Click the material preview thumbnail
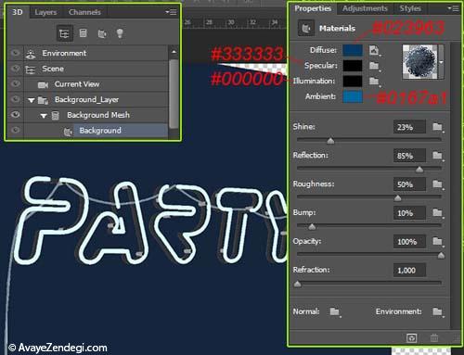The image size is (464, 355). point(420,62)
